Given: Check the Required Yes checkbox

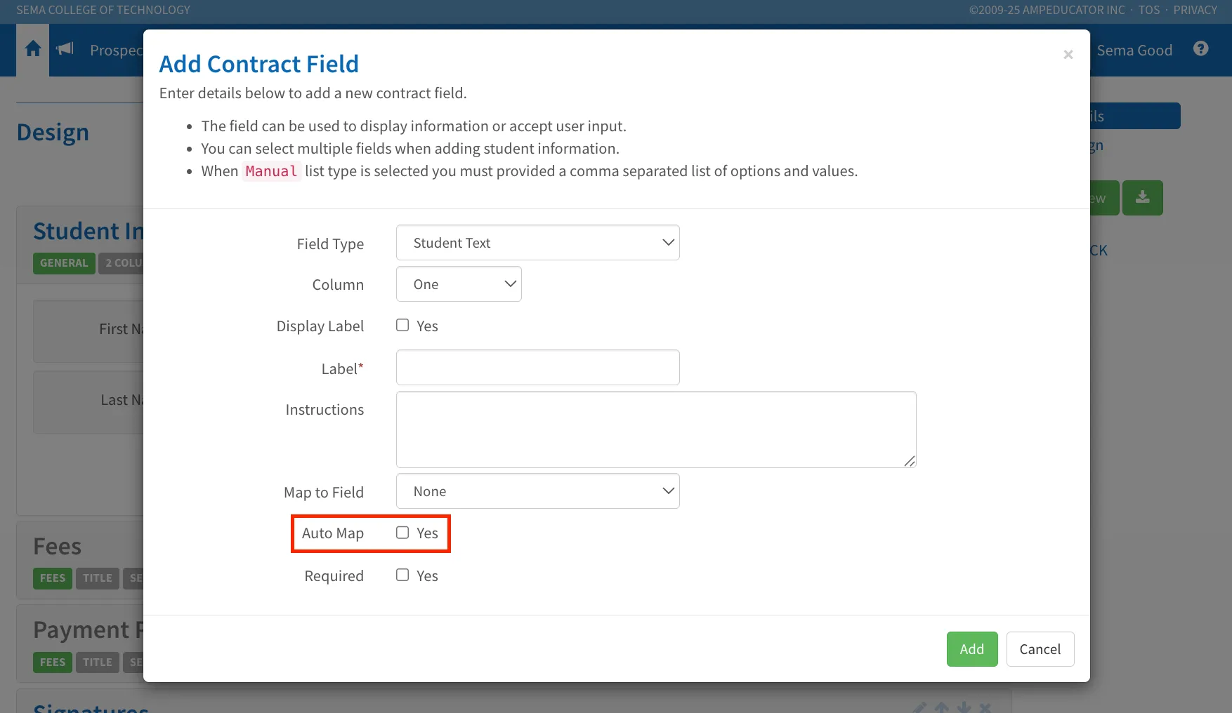Looking at the screenshot, I should [x=402, y=575].
